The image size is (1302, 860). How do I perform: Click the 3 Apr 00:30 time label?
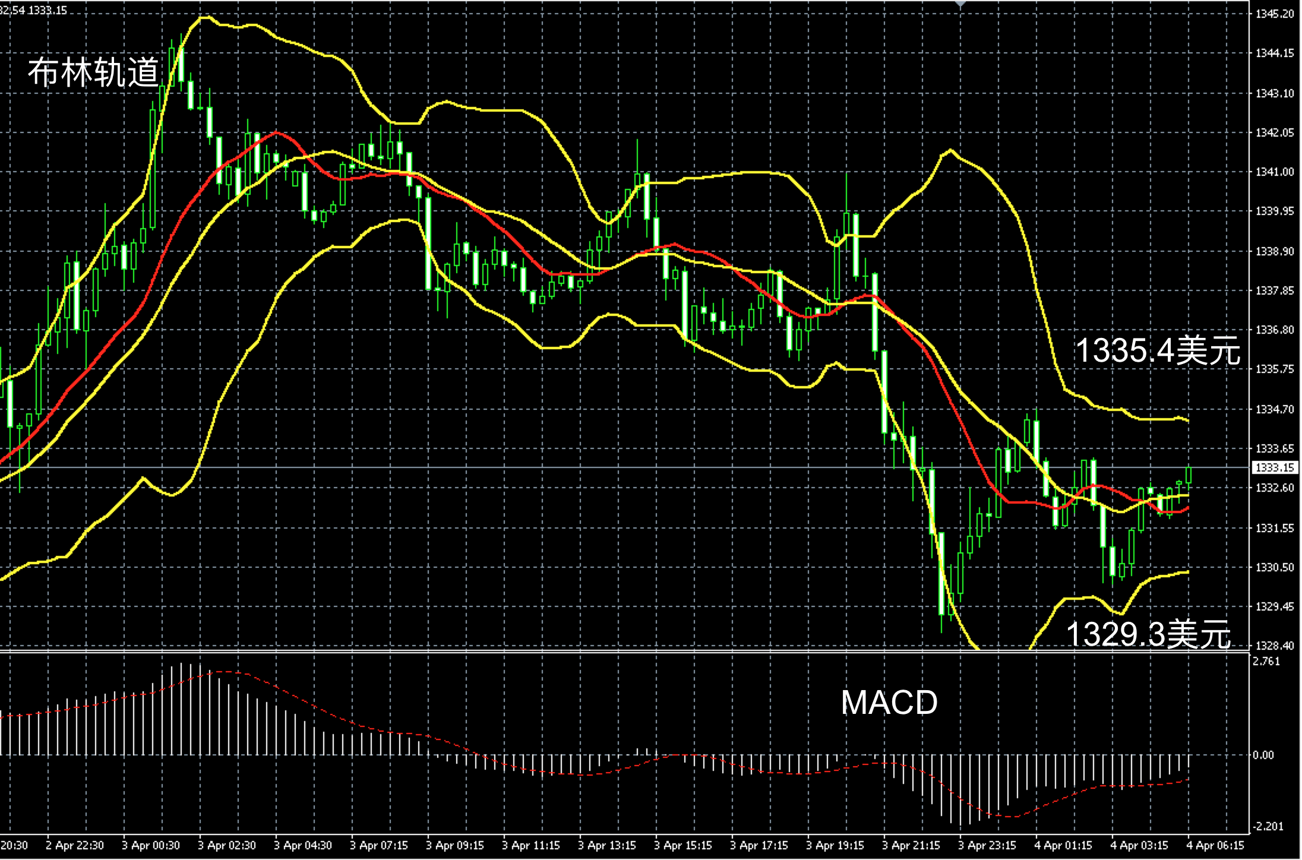[151, 845]
